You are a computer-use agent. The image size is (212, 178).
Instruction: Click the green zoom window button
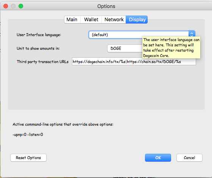pyautogui.click(x=21, y=6)
